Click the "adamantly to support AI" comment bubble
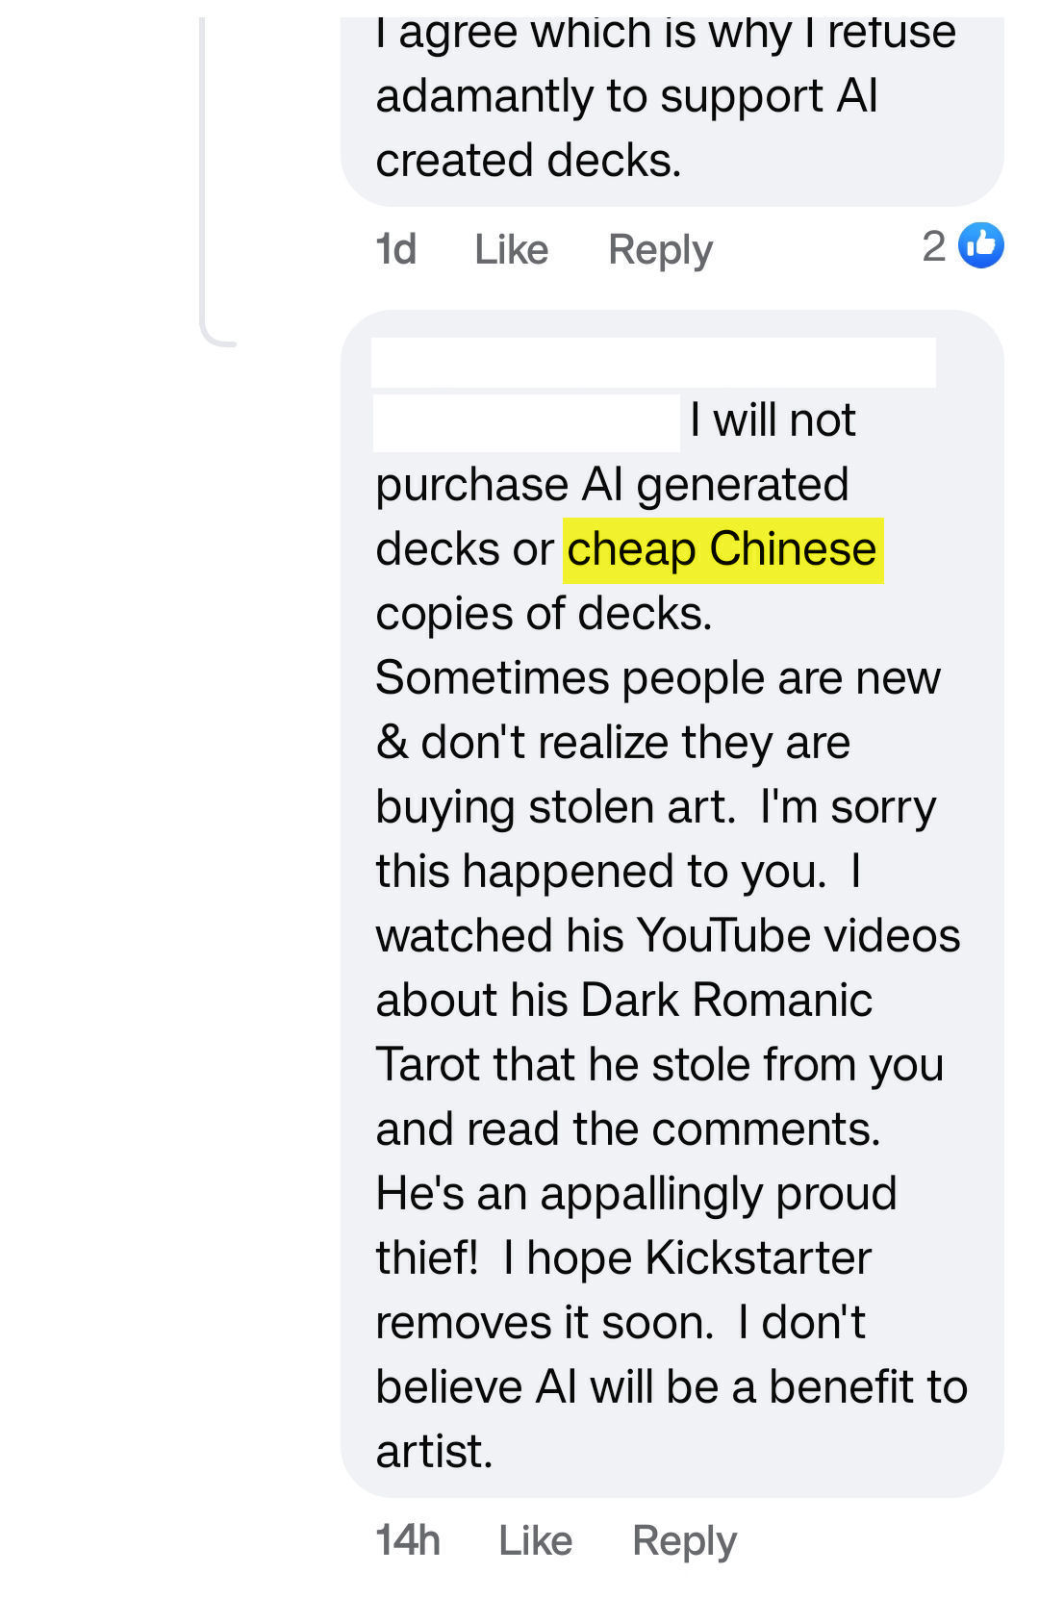 tap(626, 96)
